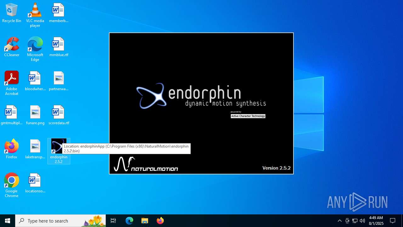
Task: Click the Active Character Technology label
Action: pos(248,116)
